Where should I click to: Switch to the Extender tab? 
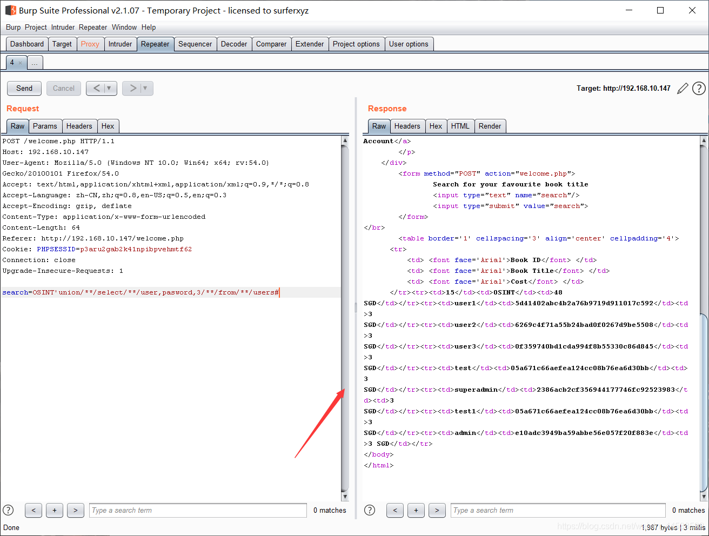[x=310, y=44]
